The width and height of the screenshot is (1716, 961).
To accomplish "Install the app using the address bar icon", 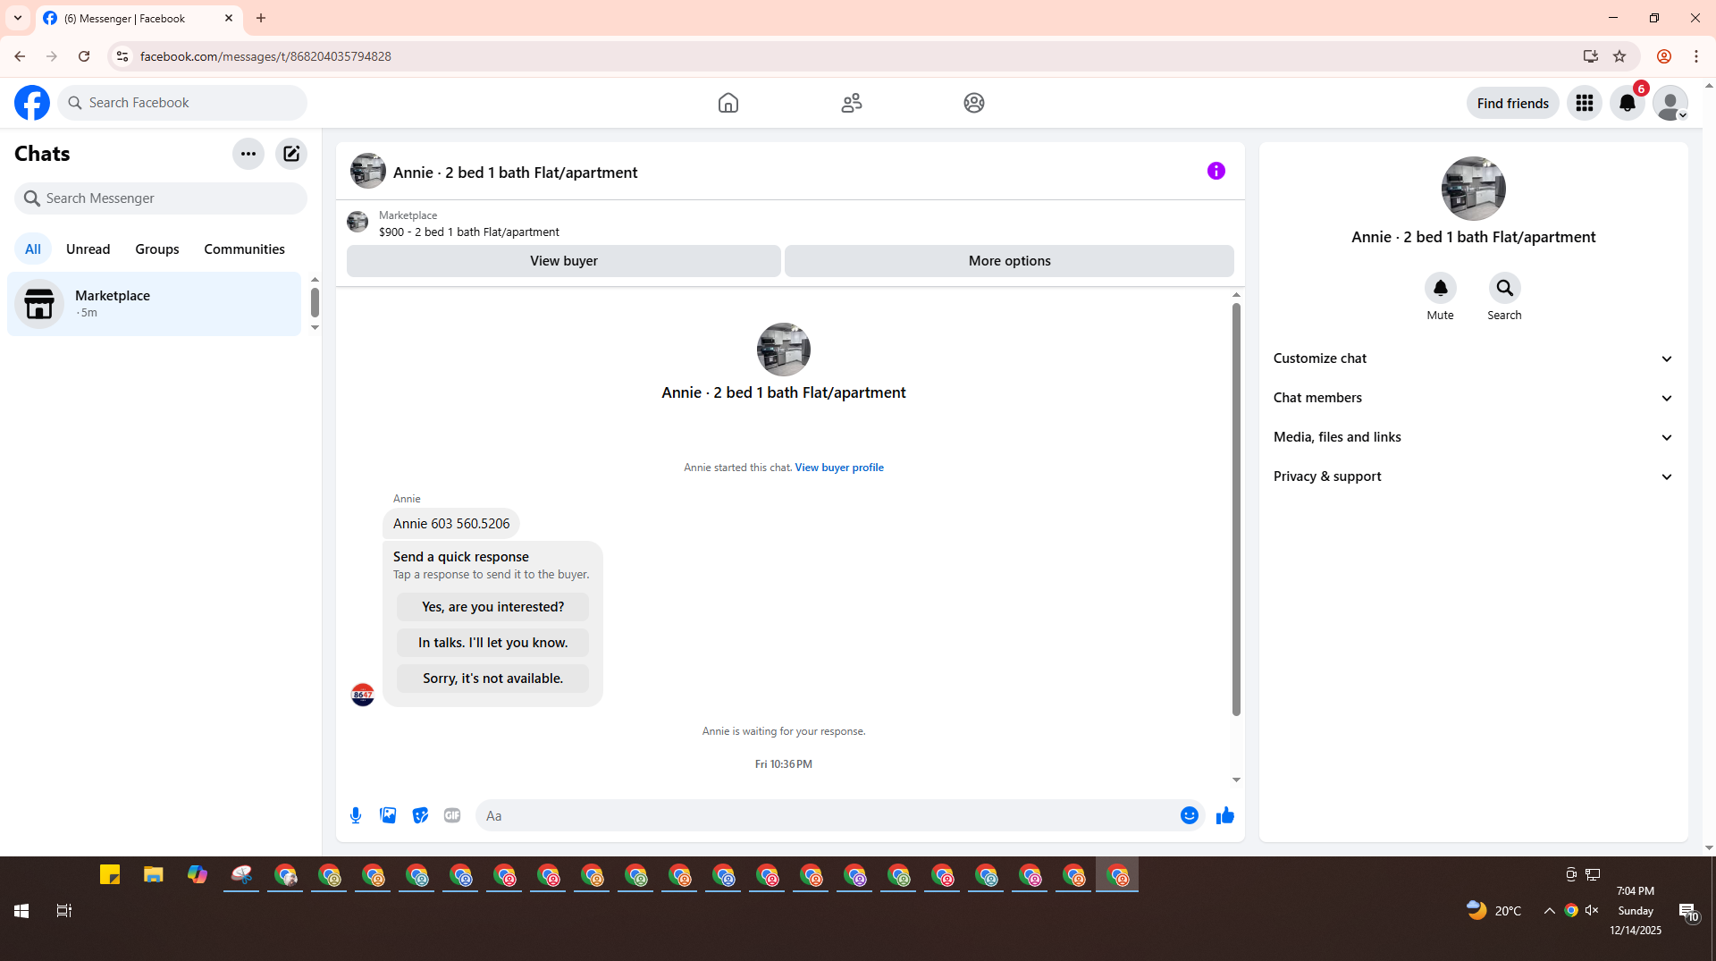I will pyautogui.click(x=1590, y=56).
